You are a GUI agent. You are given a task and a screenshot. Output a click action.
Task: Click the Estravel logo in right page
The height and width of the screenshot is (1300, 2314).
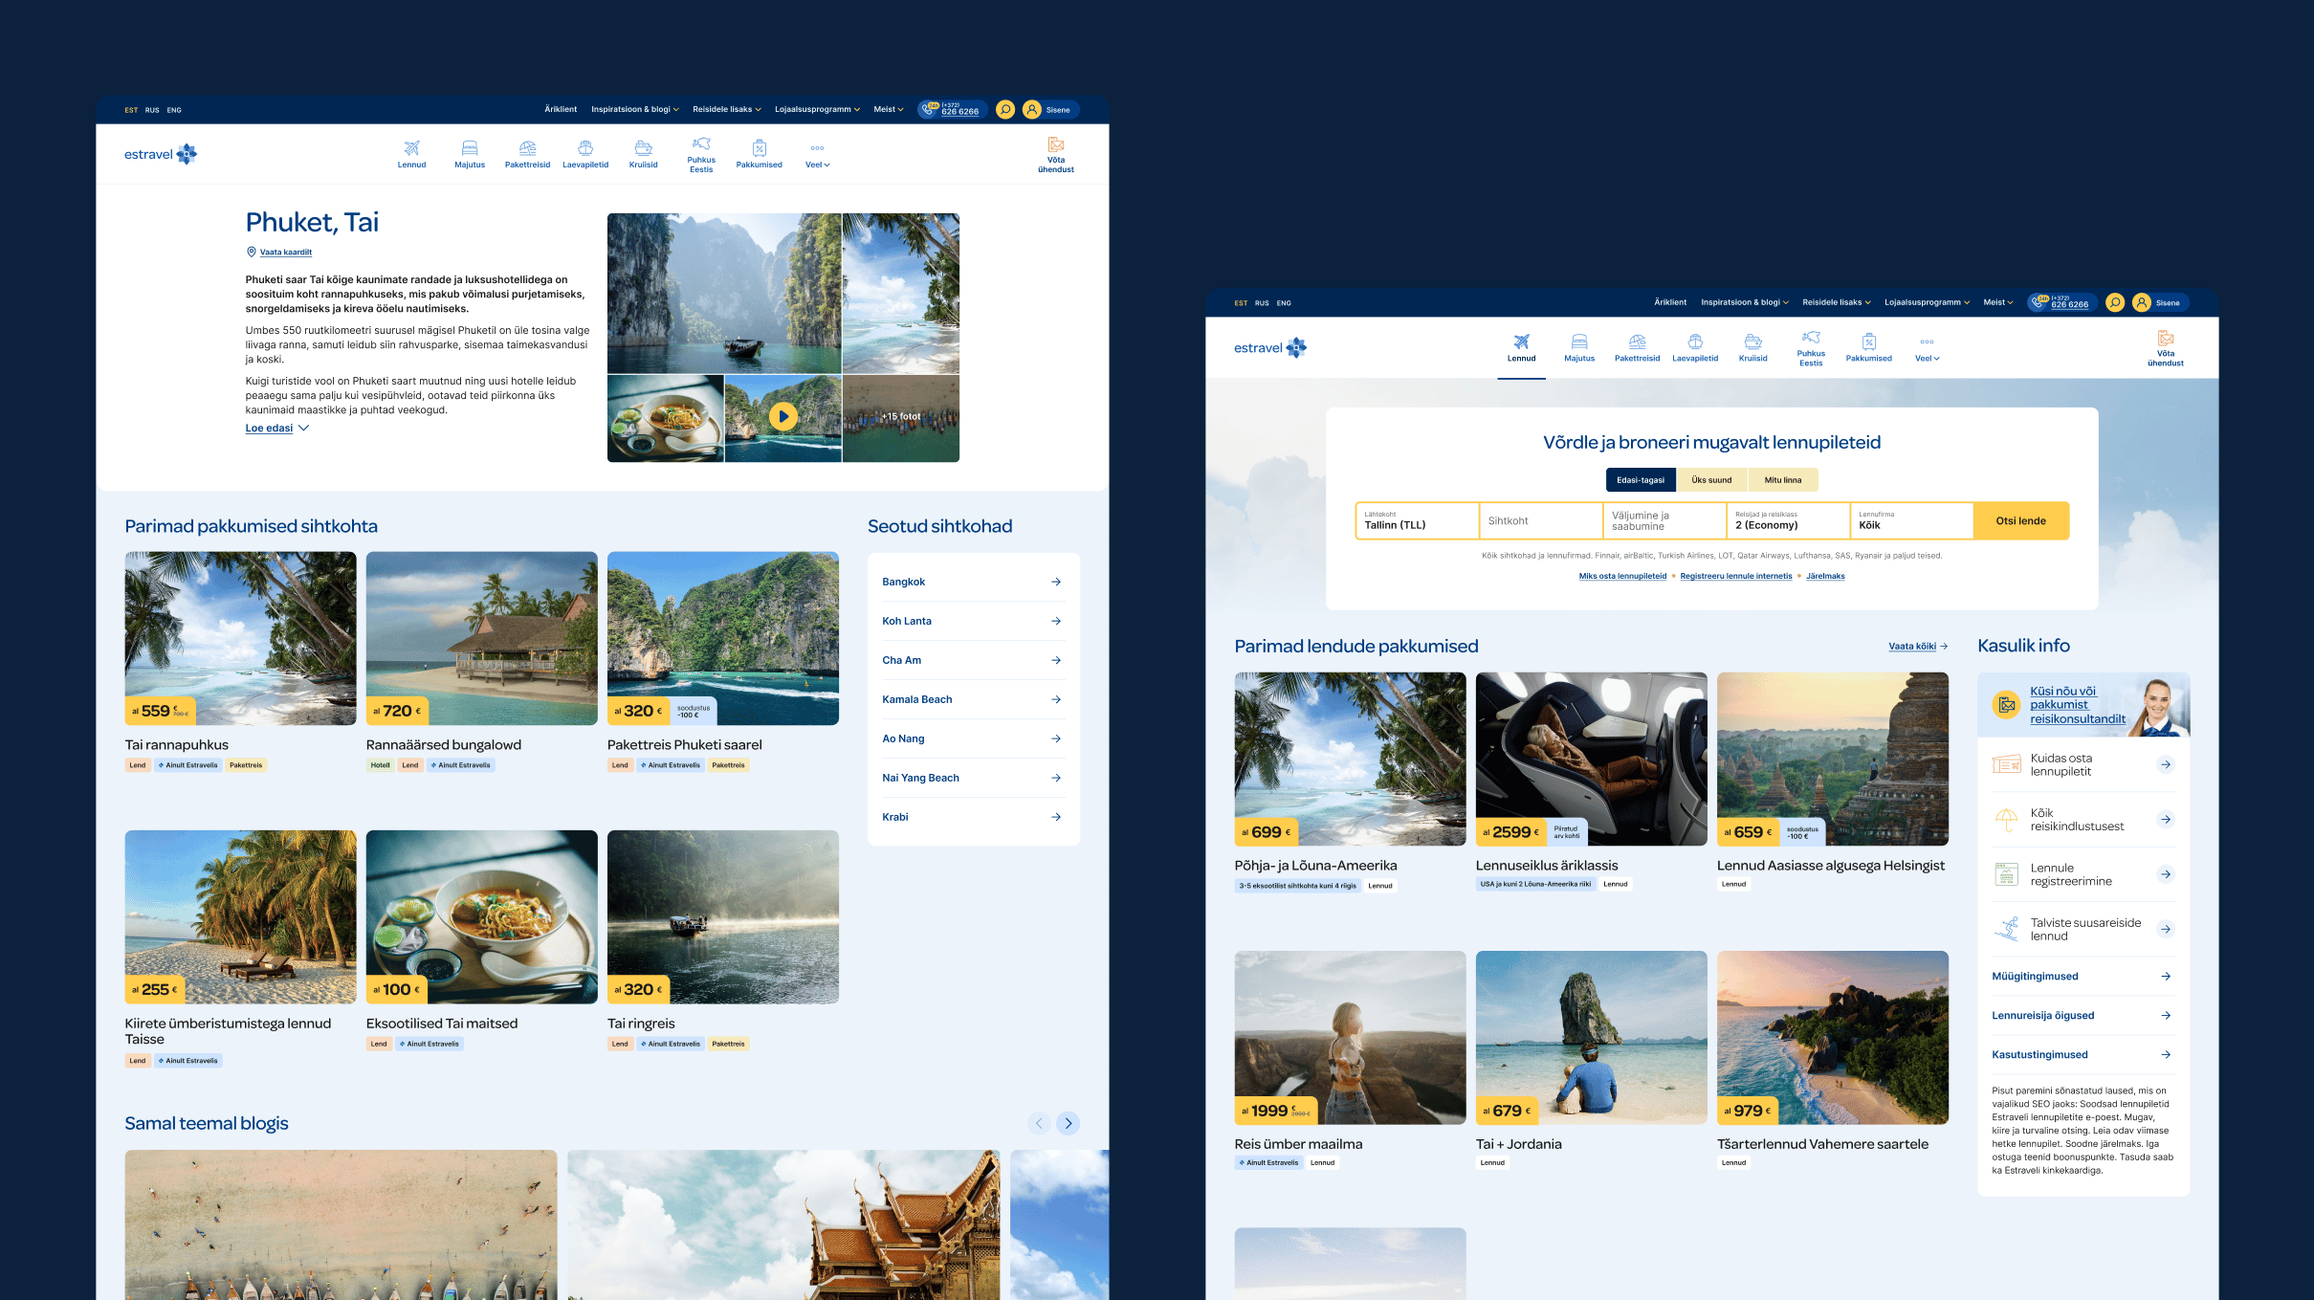(x=1269, y=348)
